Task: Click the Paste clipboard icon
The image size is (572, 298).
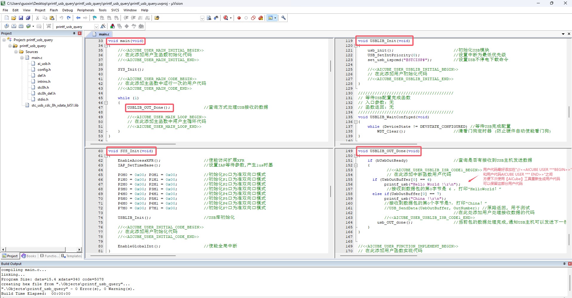Action: pos(52,18)
